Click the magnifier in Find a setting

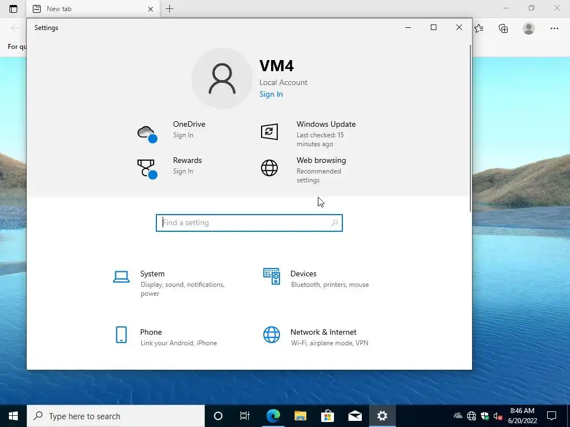pos(335,223)
